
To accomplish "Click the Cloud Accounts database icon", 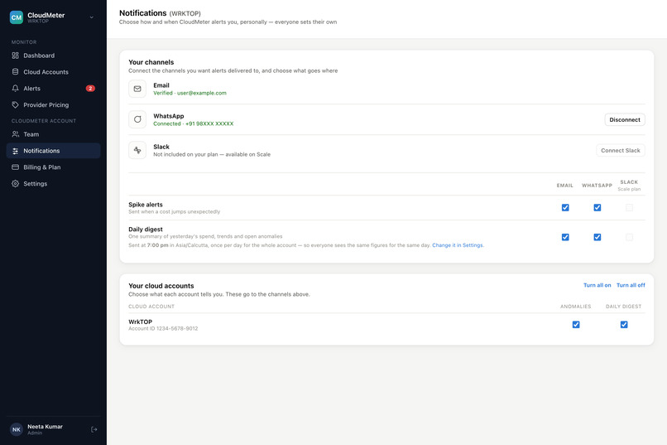I will coord(16,72).
